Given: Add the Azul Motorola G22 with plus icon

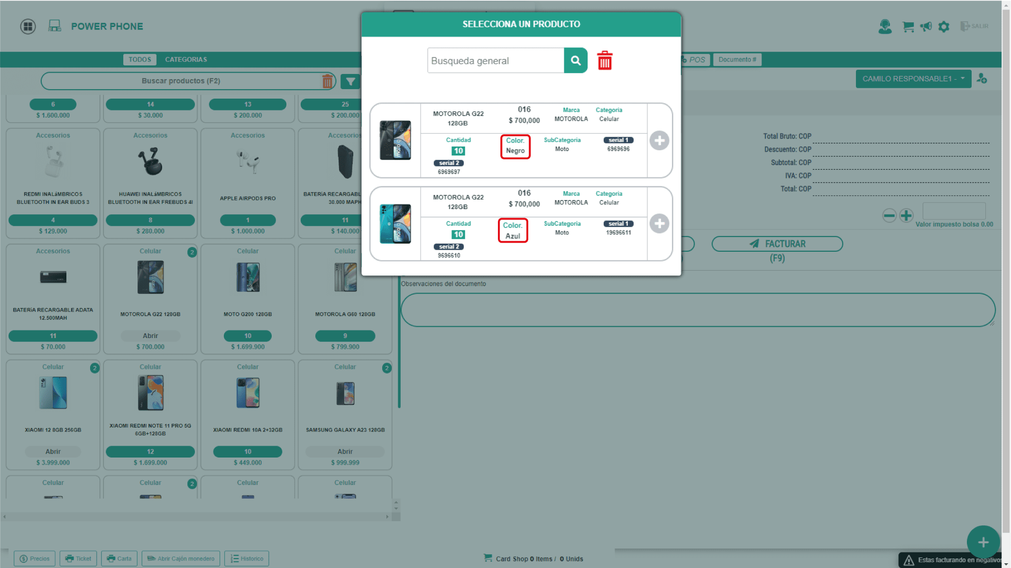Looking at the screenshot, I should point(659,224).
